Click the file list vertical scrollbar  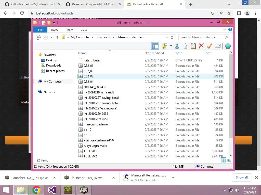point(231,96)
